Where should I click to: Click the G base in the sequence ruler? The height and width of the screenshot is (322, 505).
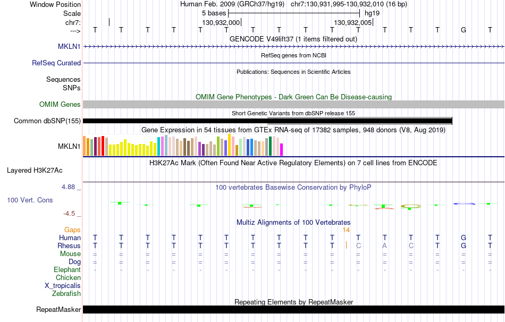point(464,30)
